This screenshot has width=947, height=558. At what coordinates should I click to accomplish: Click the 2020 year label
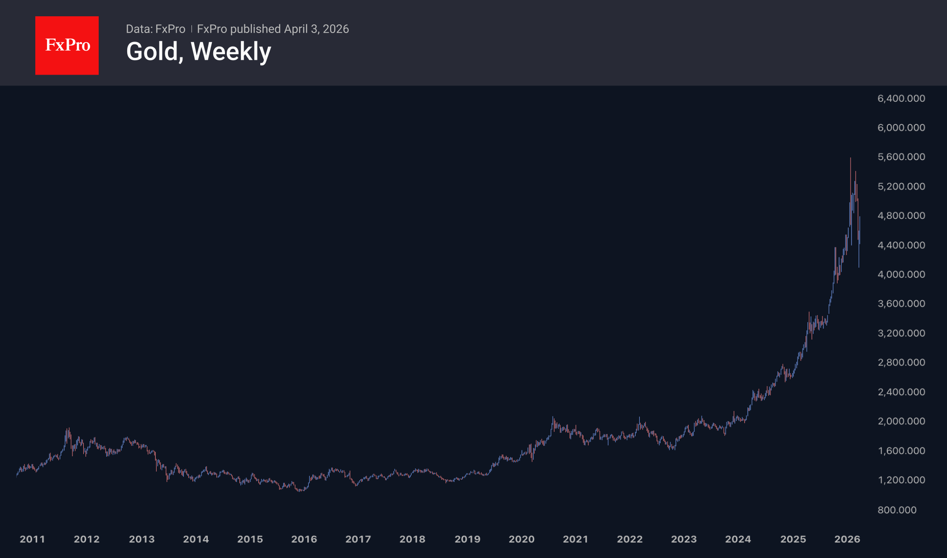coord(521,539)
